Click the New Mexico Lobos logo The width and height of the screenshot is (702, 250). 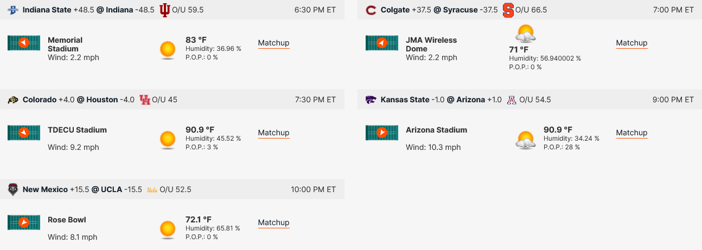click(x=12, y=189)
